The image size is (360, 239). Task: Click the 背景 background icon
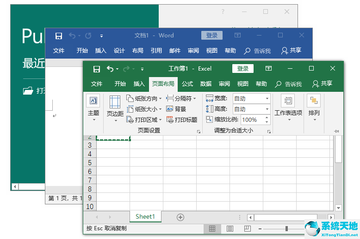[x=170, y=109]
